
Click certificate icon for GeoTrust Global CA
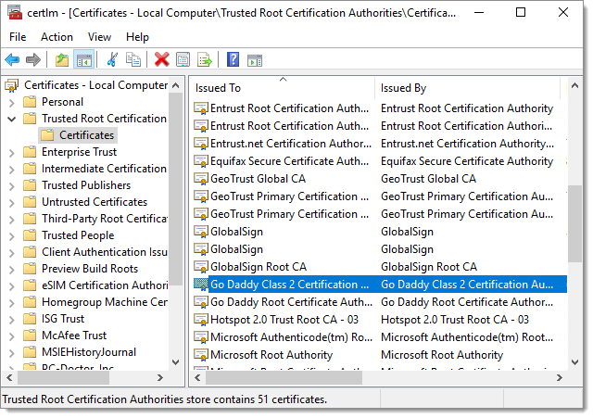(x=200, y=179)
